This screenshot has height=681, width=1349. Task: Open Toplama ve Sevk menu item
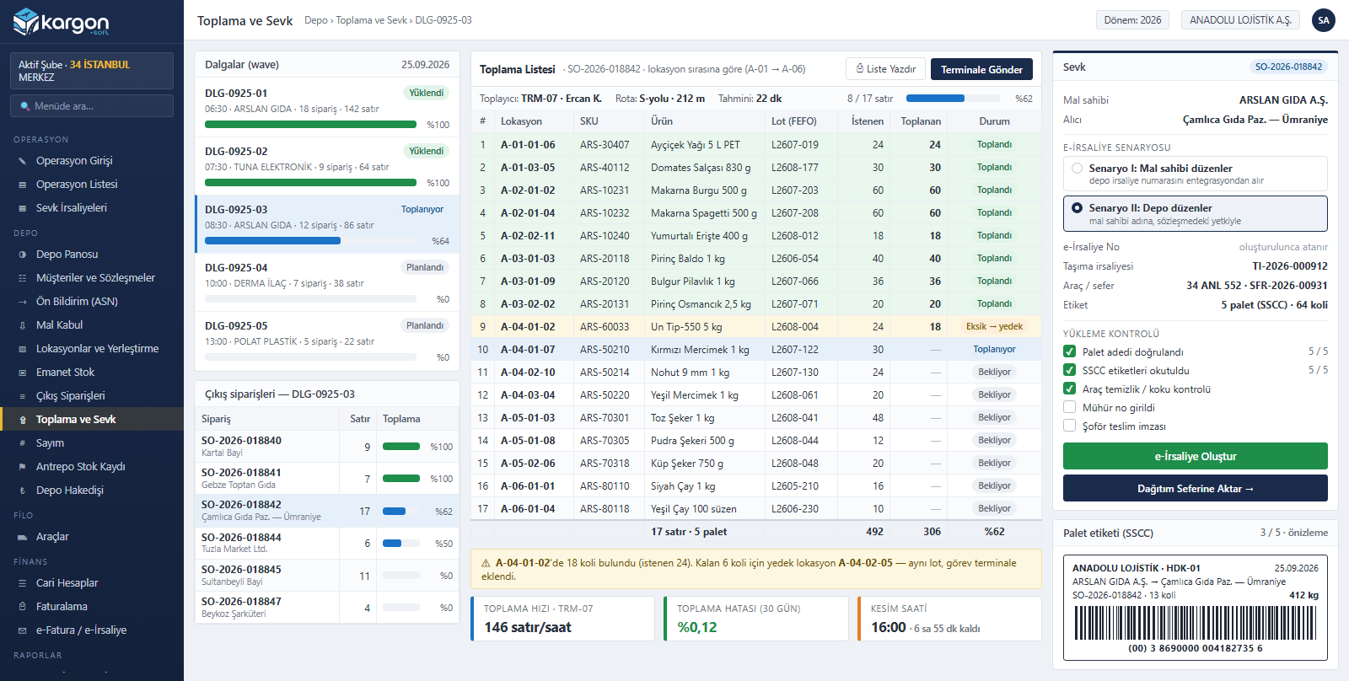click(x=92, y=420)
